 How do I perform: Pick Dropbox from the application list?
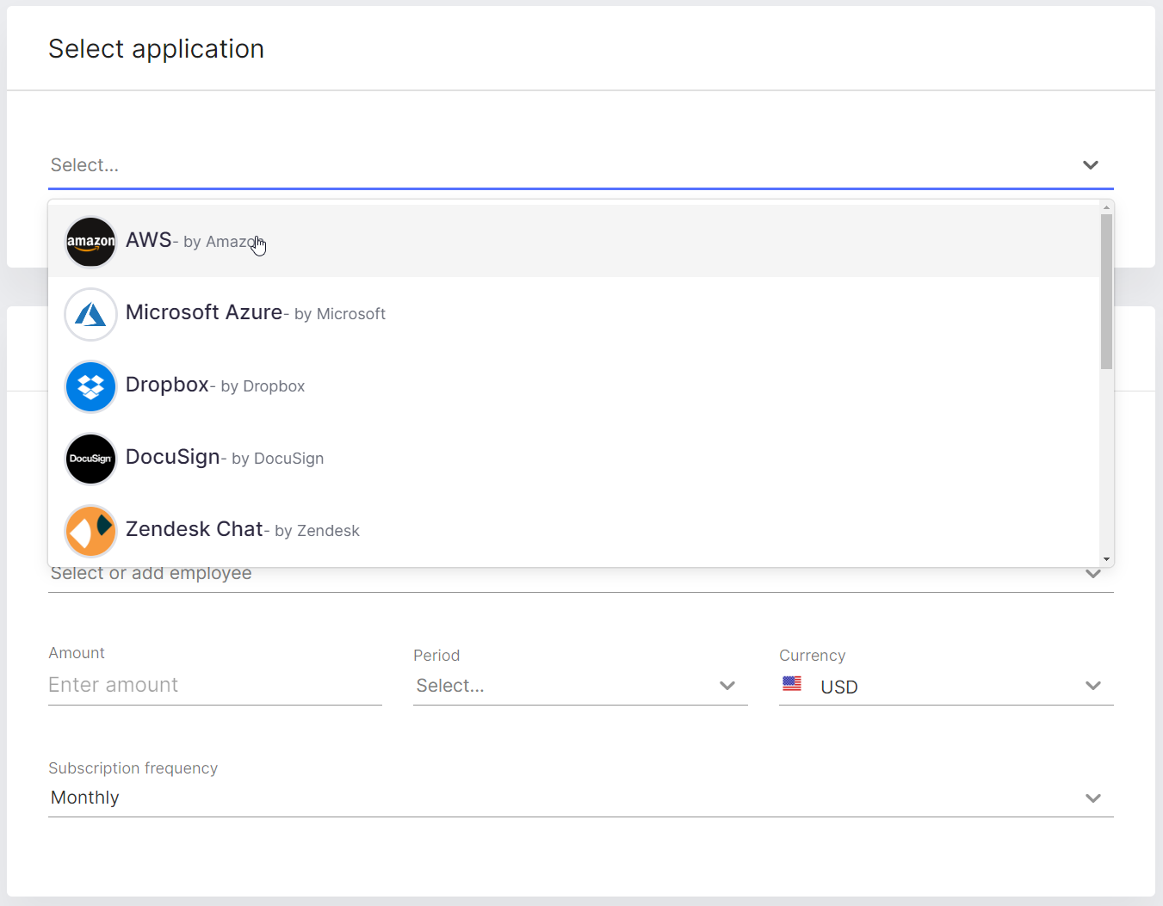point(573,385)
